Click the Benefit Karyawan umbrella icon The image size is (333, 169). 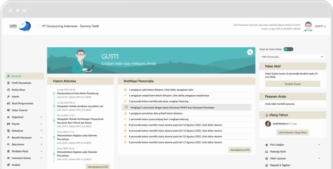pyautogui.click(x=8, y=138)
